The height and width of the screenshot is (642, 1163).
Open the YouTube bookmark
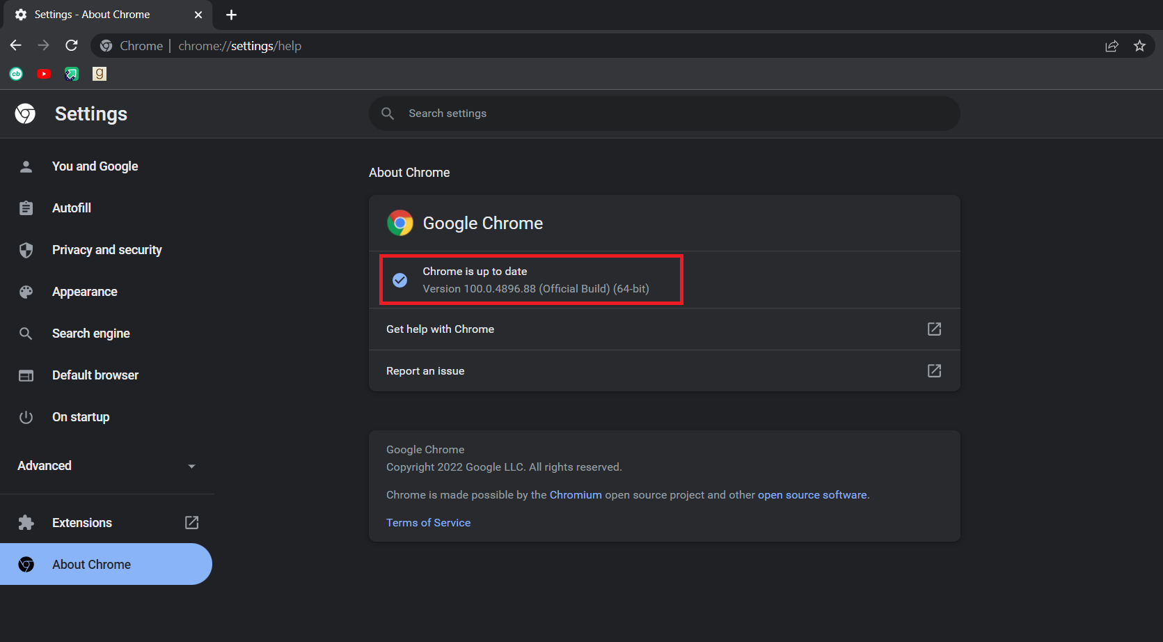coord(44,74)
